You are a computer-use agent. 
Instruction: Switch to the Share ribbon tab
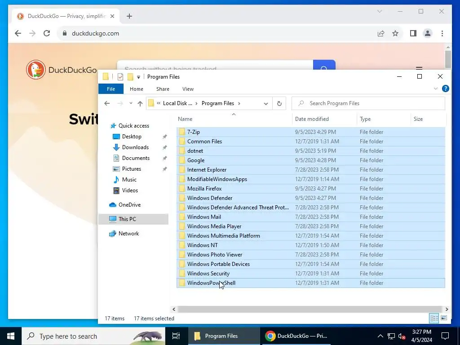pos(163,89)
